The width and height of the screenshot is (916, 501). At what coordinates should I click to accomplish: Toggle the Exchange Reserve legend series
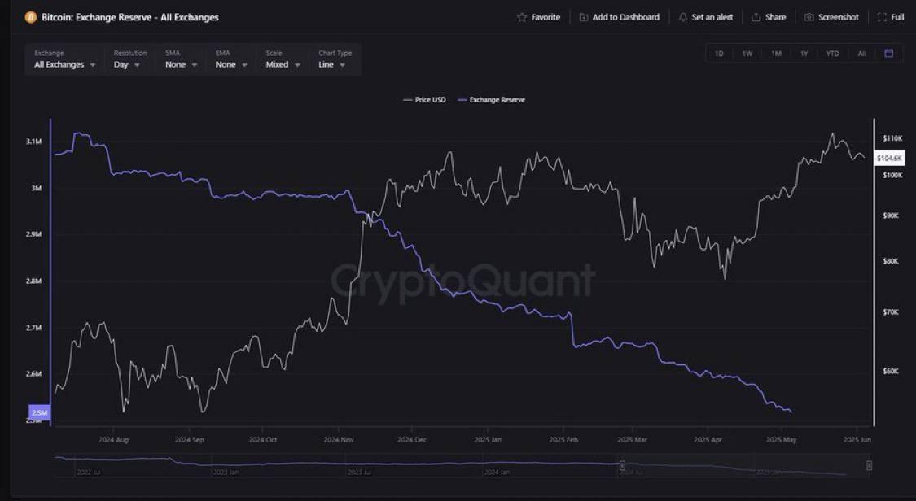point(492,100)
